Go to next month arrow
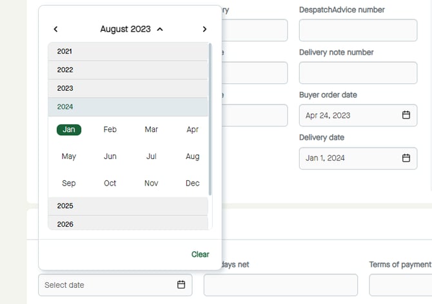 (204, 29)
